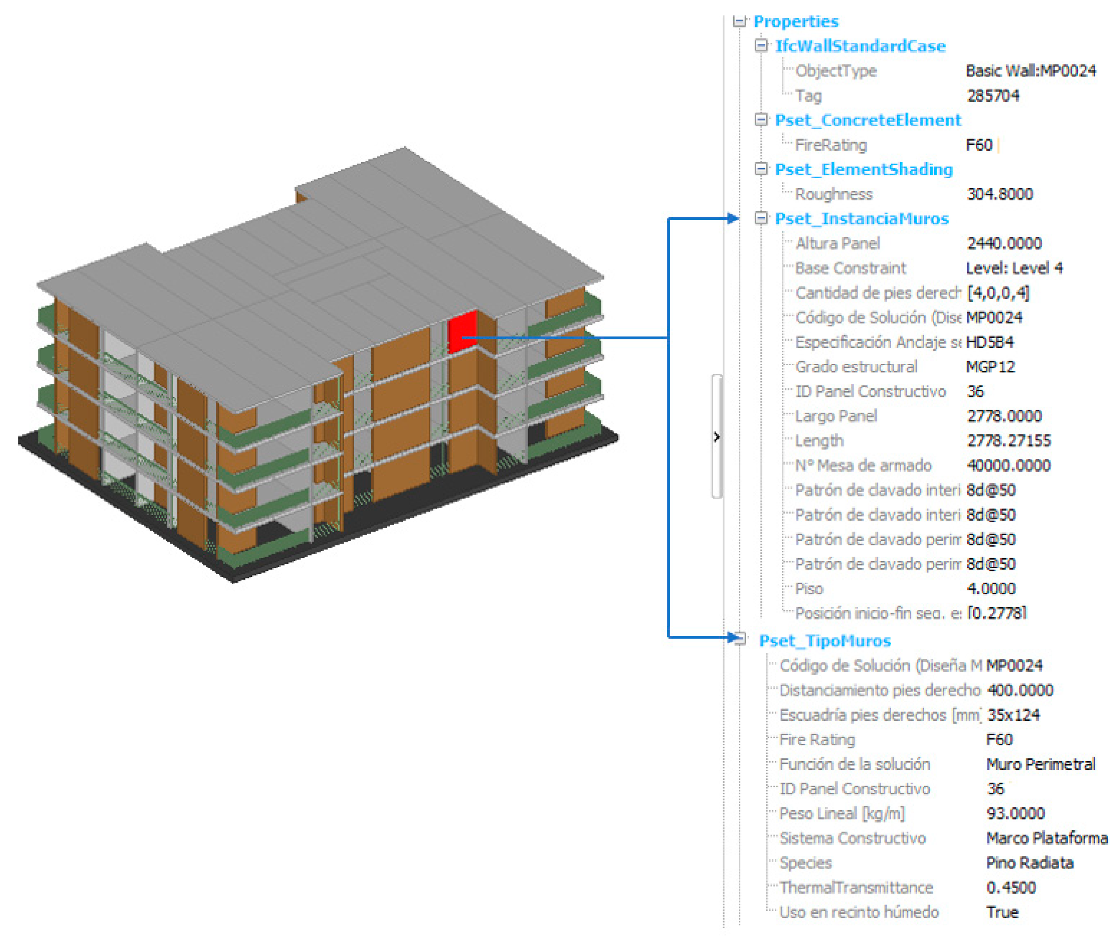Collapse the Properties root node
This screenshot has width=1117, height=946.
click(739, 21)
